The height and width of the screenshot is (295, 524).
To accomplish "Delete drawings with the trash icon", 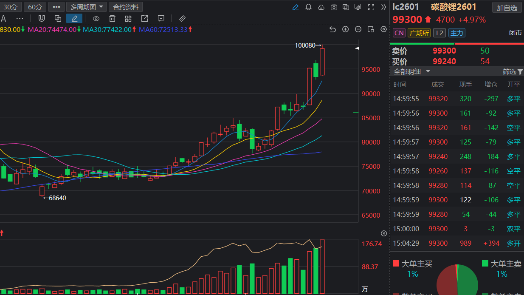I will [x=112, y=18].
